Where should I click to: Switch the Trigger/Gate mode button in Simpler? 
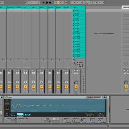(20, 115)
